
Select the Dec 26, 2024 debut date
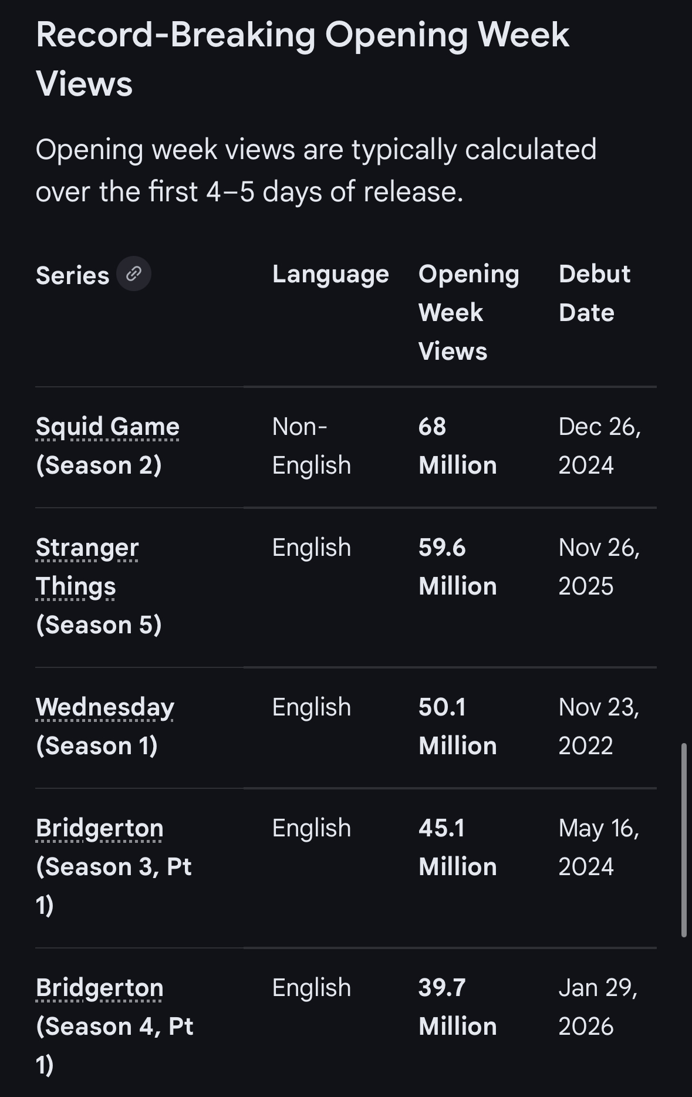coord(599,445)
